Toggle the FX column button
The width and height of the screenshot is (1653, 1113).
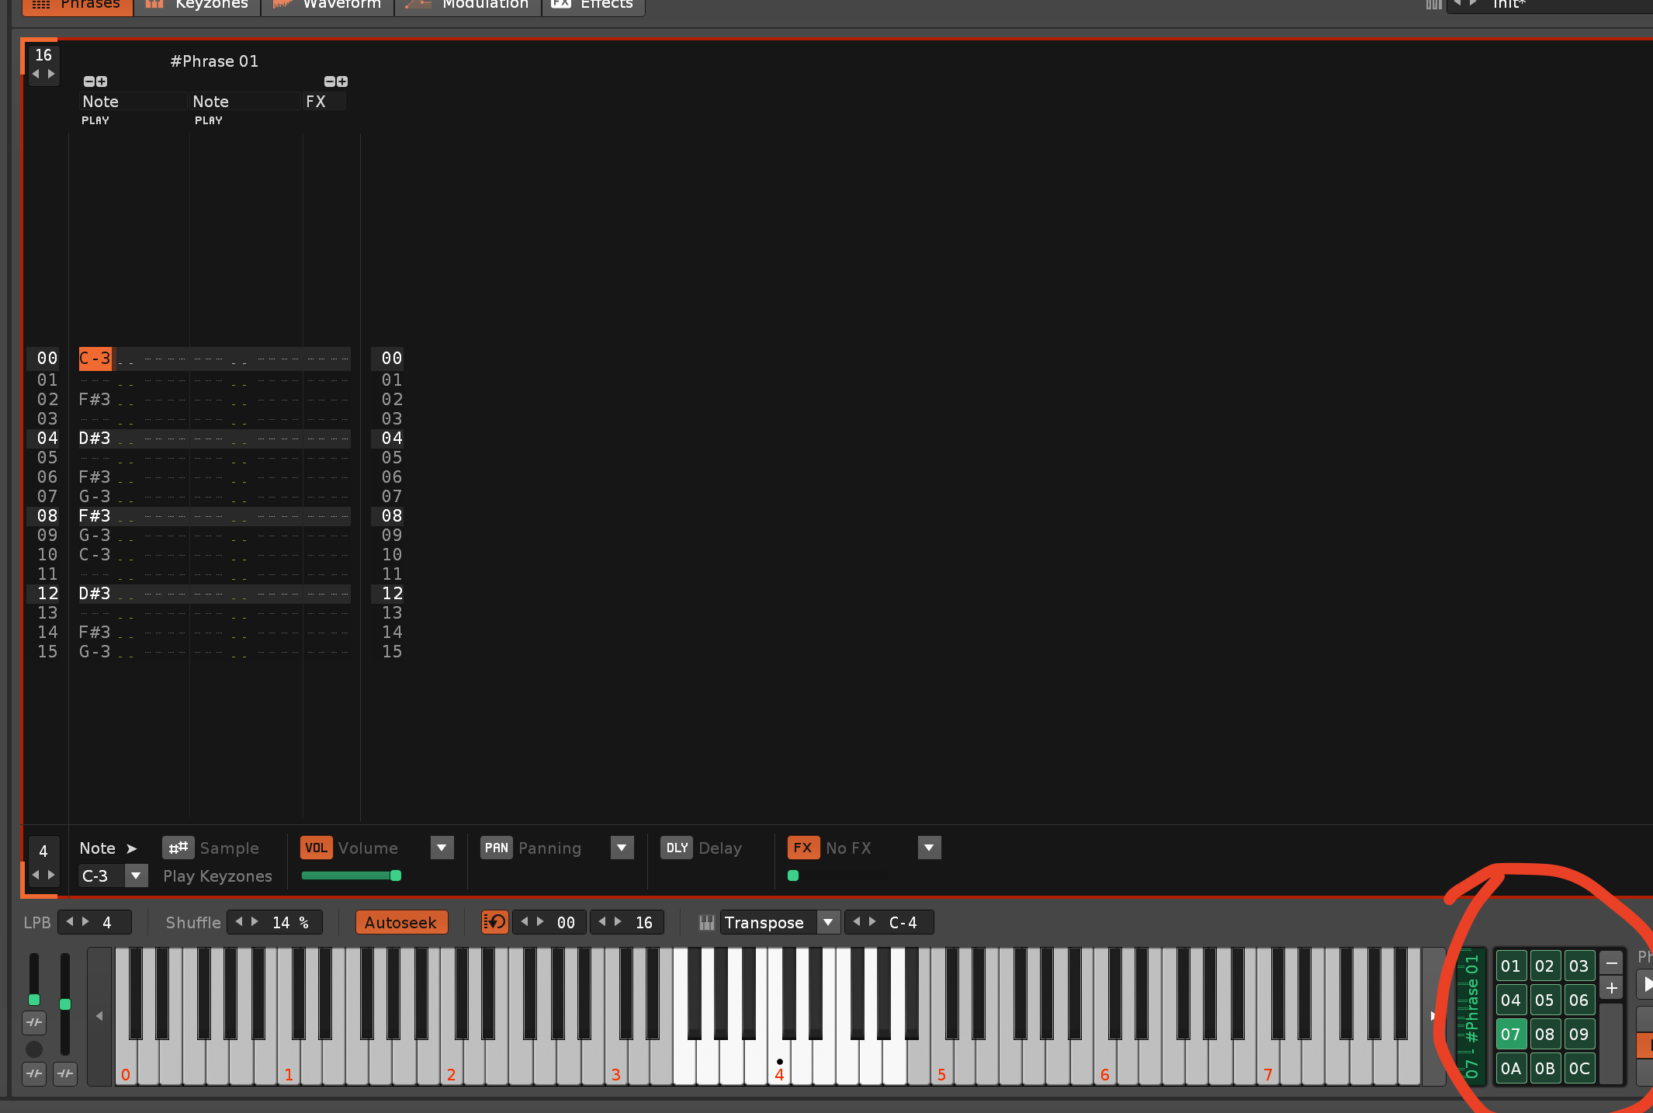pos(803,848)
